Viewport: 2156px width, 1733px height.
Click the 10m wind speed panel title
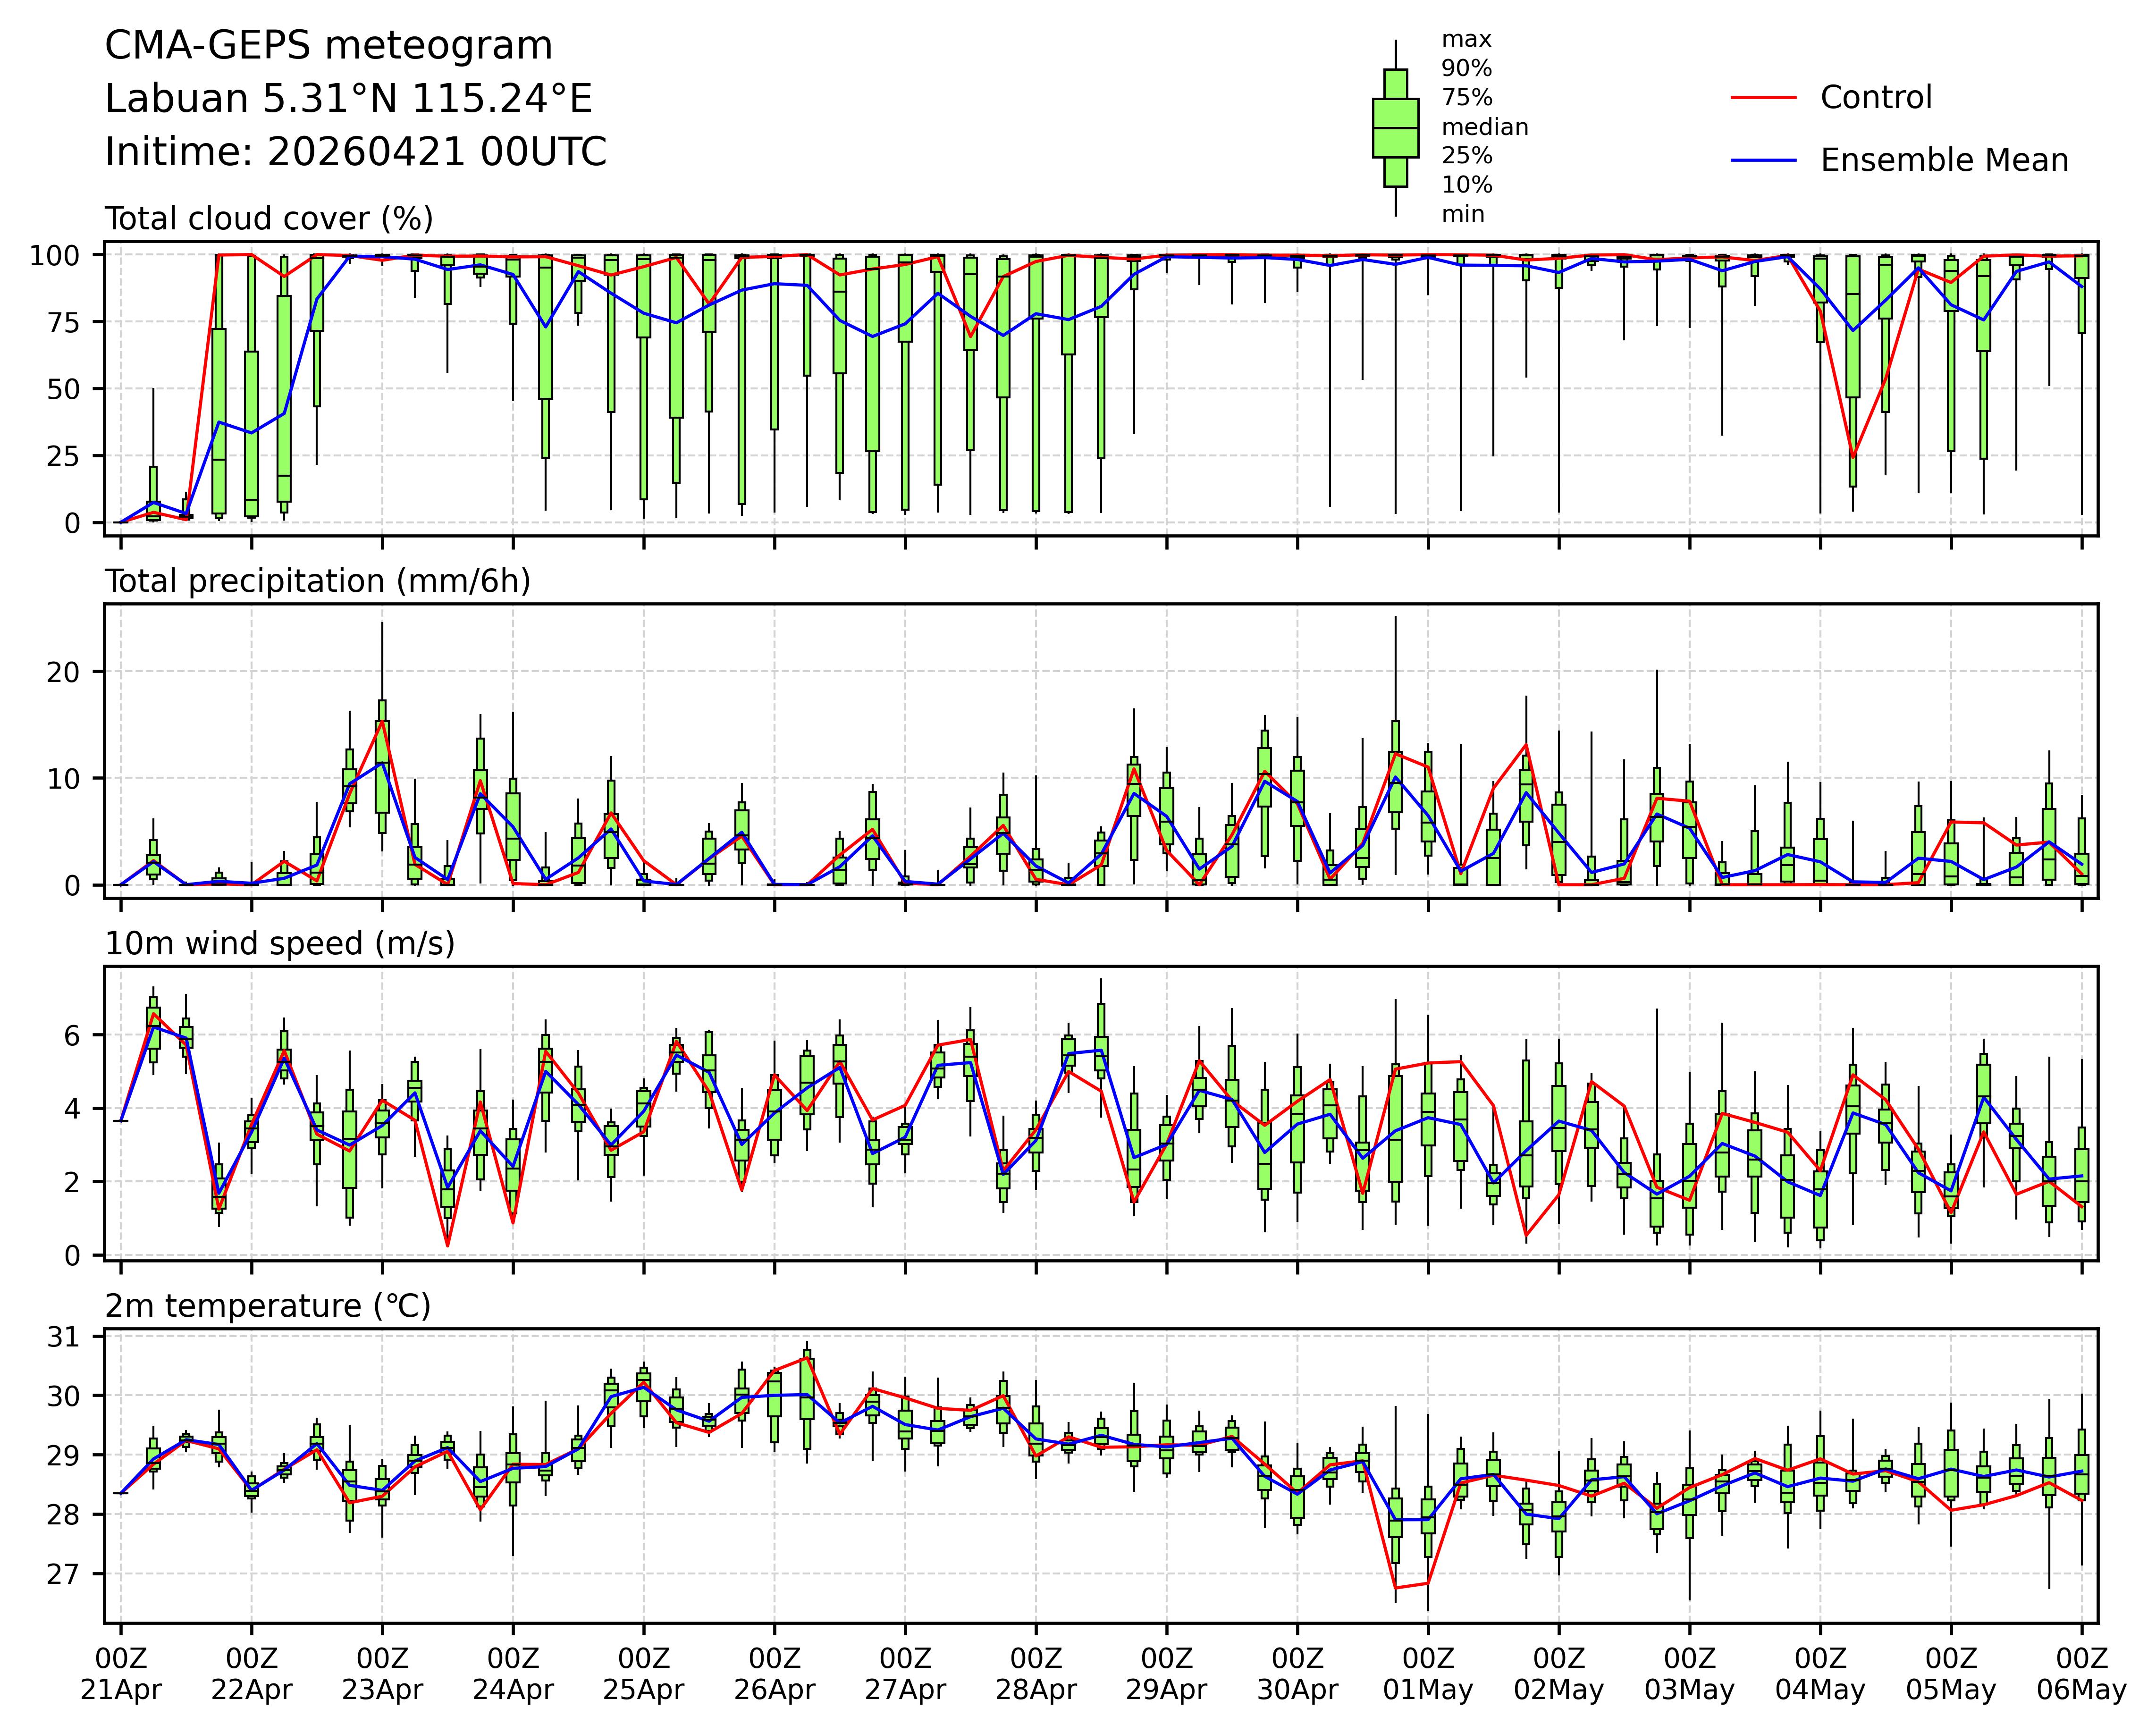click(280, 944)
